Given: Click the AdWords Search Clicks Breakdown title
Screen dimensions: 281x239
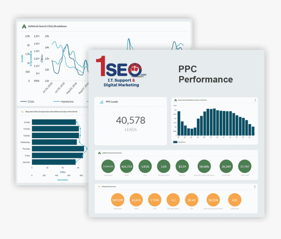Looking at the screenshot, I should pos(47,26).
